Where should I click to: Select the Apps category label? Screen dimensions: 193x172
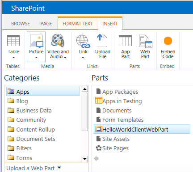[x=23, y=92]
